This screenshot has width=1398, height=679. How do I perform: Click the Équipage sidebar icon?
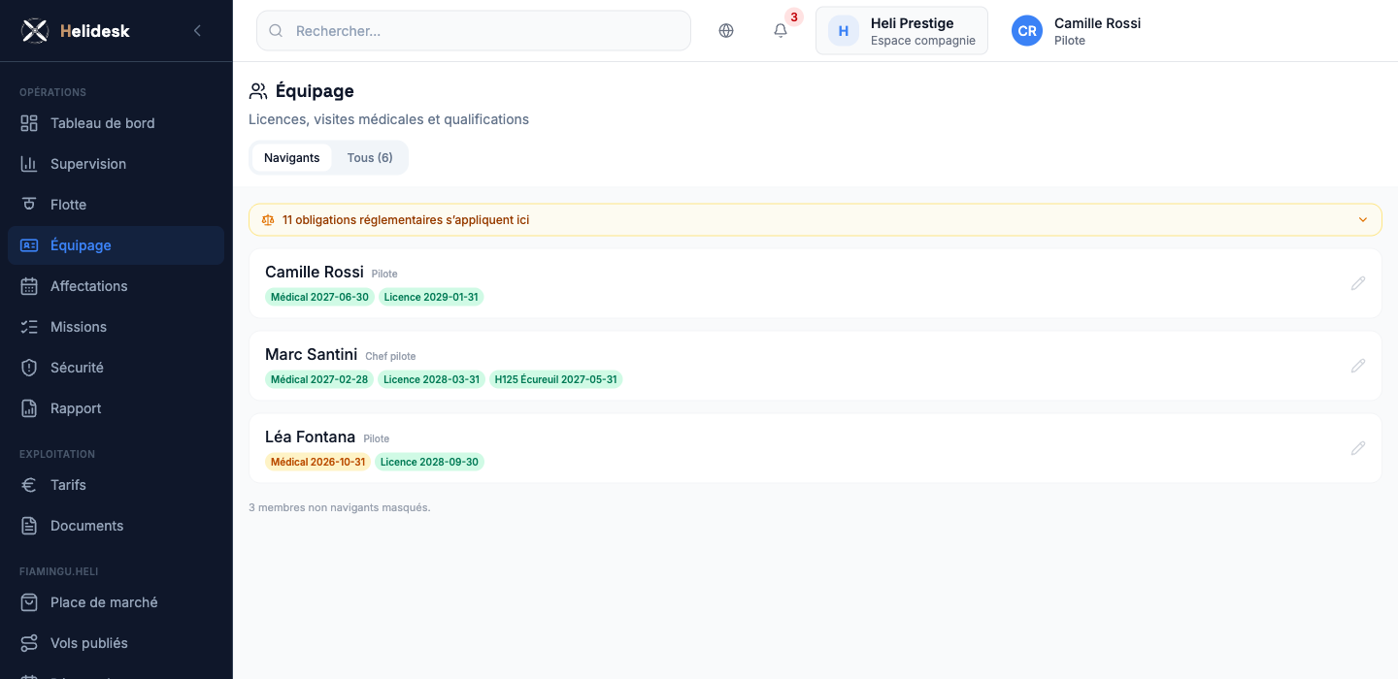tap(29, 245)
